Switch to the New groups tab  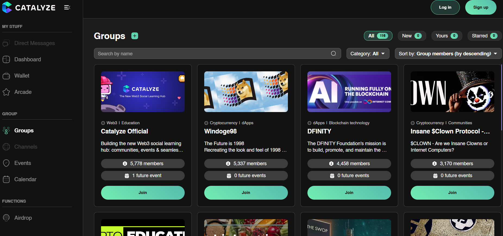point(412,36)
